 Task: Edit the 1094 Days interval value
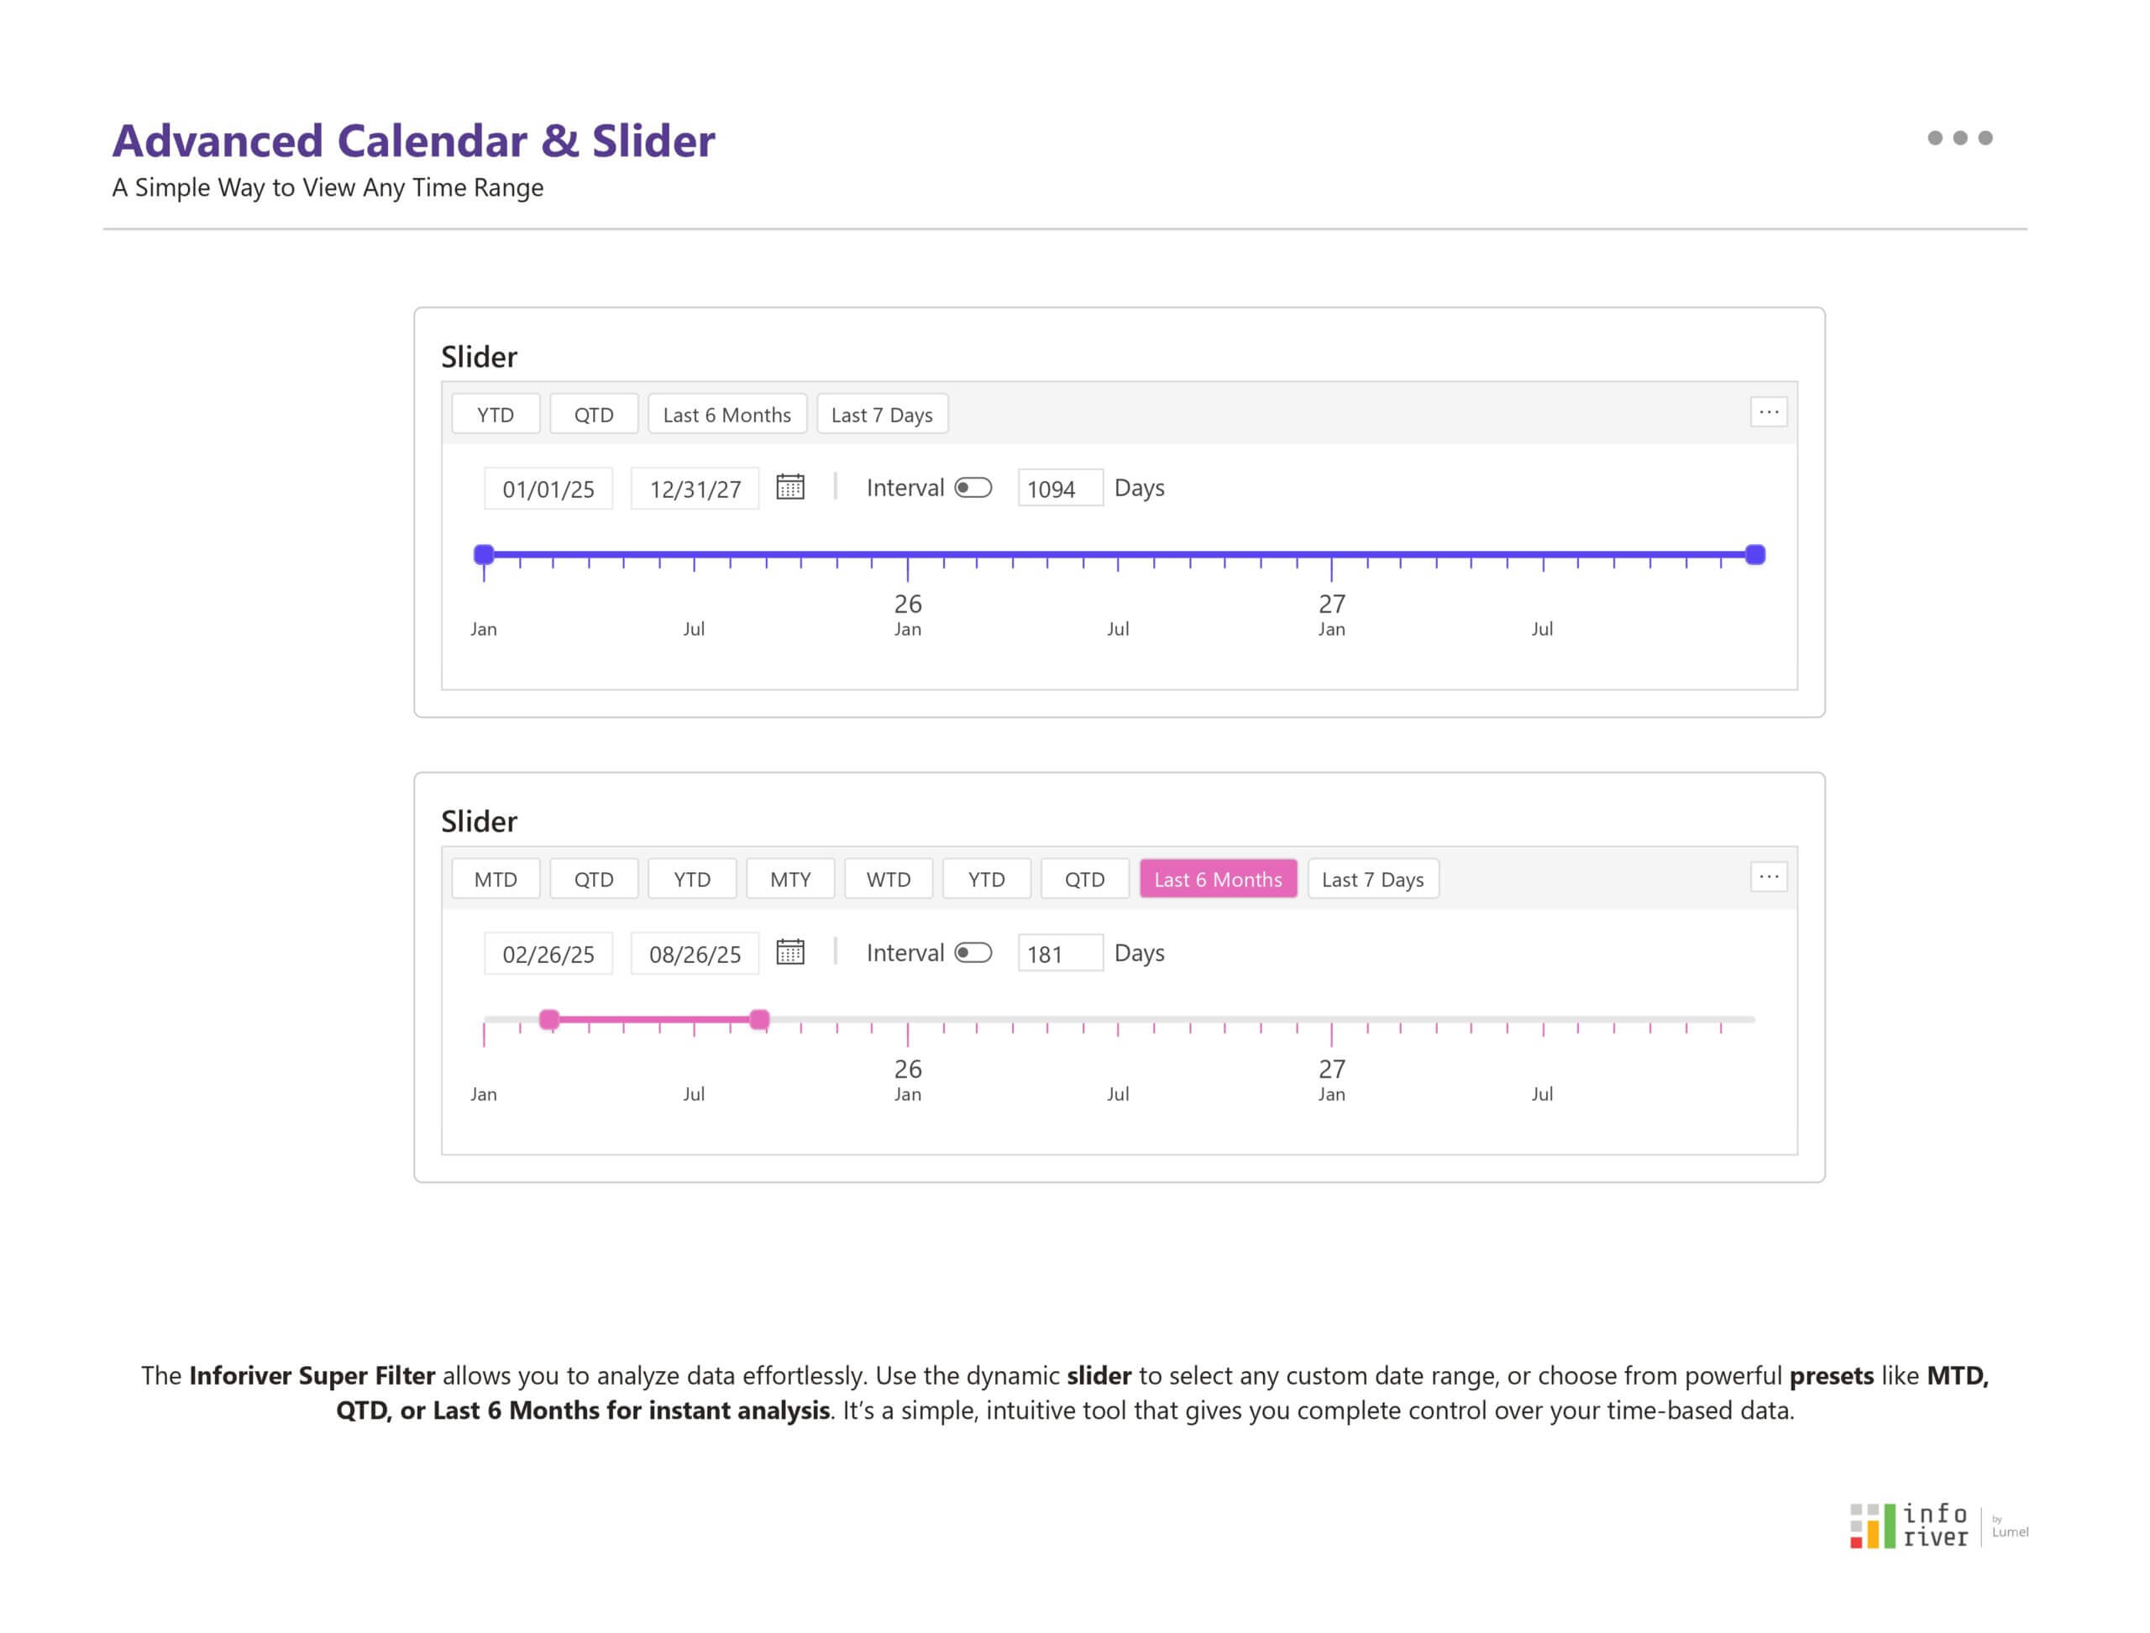1060,487
